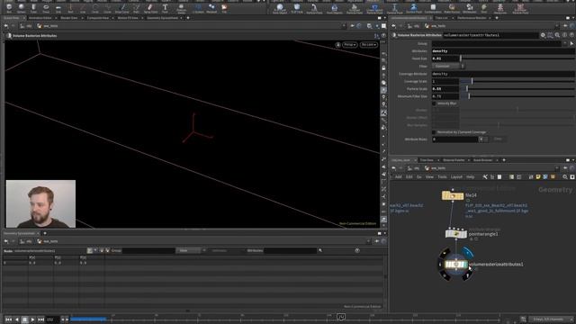576x324 pixels.
Task: Toggle display flag on volumerasterizeattributes1 radial ring
Action: click(x=467, y=252)
